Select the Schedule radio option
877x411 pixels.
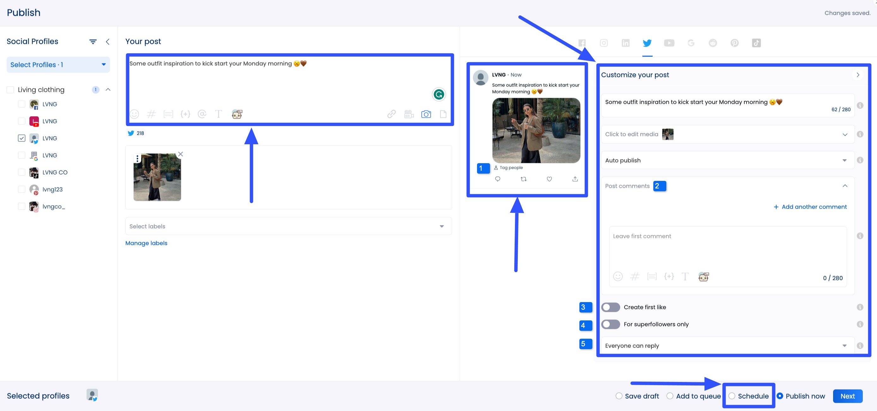tap(732, 396)
